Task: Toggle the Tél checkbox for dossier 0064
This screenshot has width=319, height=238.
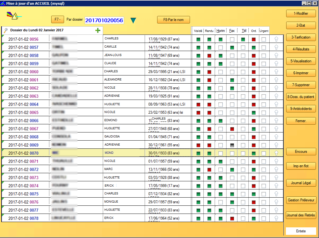Action: [243, 105]
